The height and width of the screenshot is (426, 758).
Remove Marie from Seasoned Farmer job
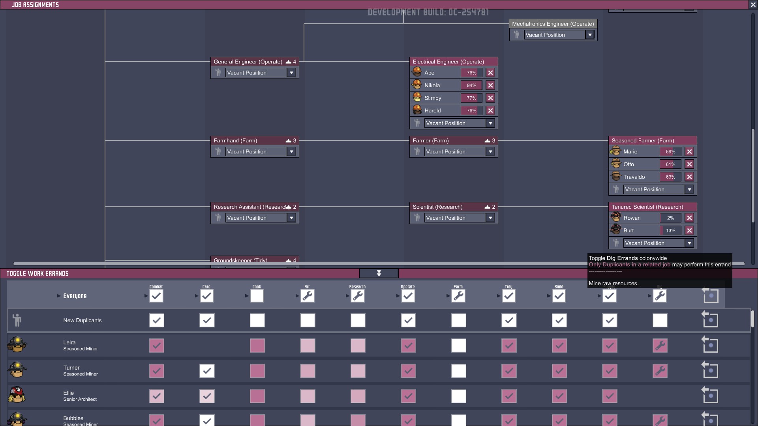click(689, 151)
